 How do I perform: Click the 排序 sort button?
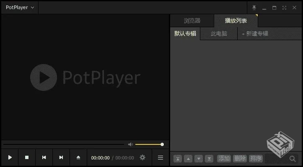pyautogui.click(x=256, y=159)
